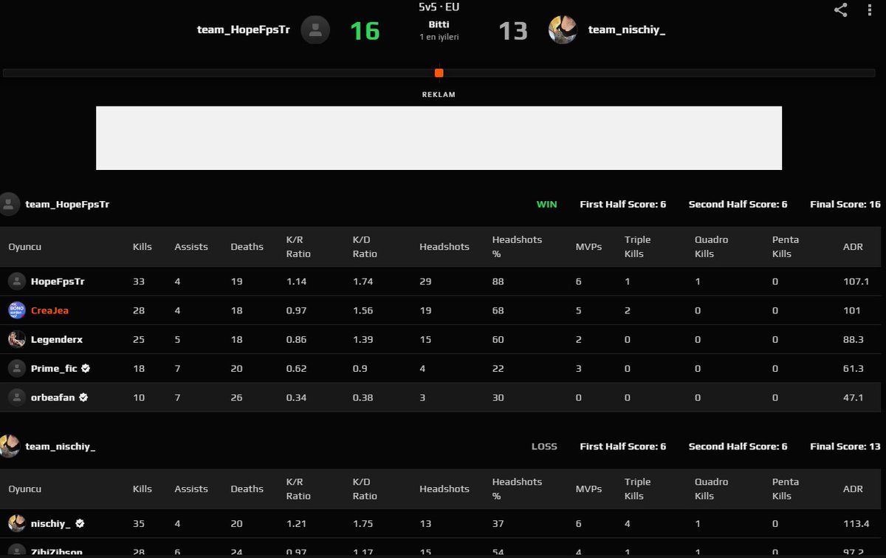Click the green score 16

pos(365,31)
